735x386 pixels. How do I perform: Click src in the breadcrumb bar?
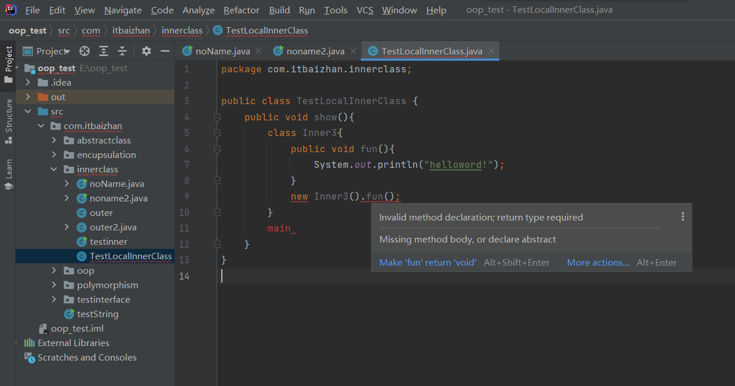coord(64,30)
